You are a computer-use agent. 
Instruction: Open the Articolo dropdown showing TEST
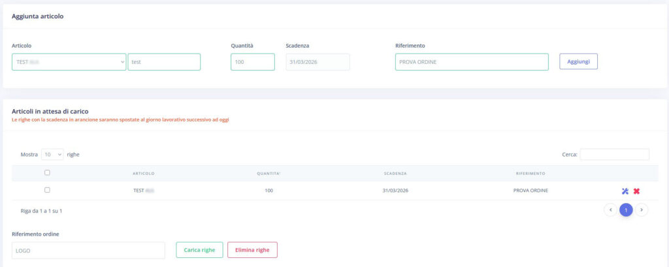[69, 62]
